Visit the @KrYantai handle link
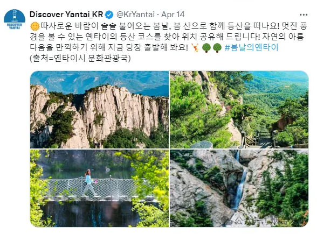The width and height of the screenshot is (317, 234). click(135, 15)
